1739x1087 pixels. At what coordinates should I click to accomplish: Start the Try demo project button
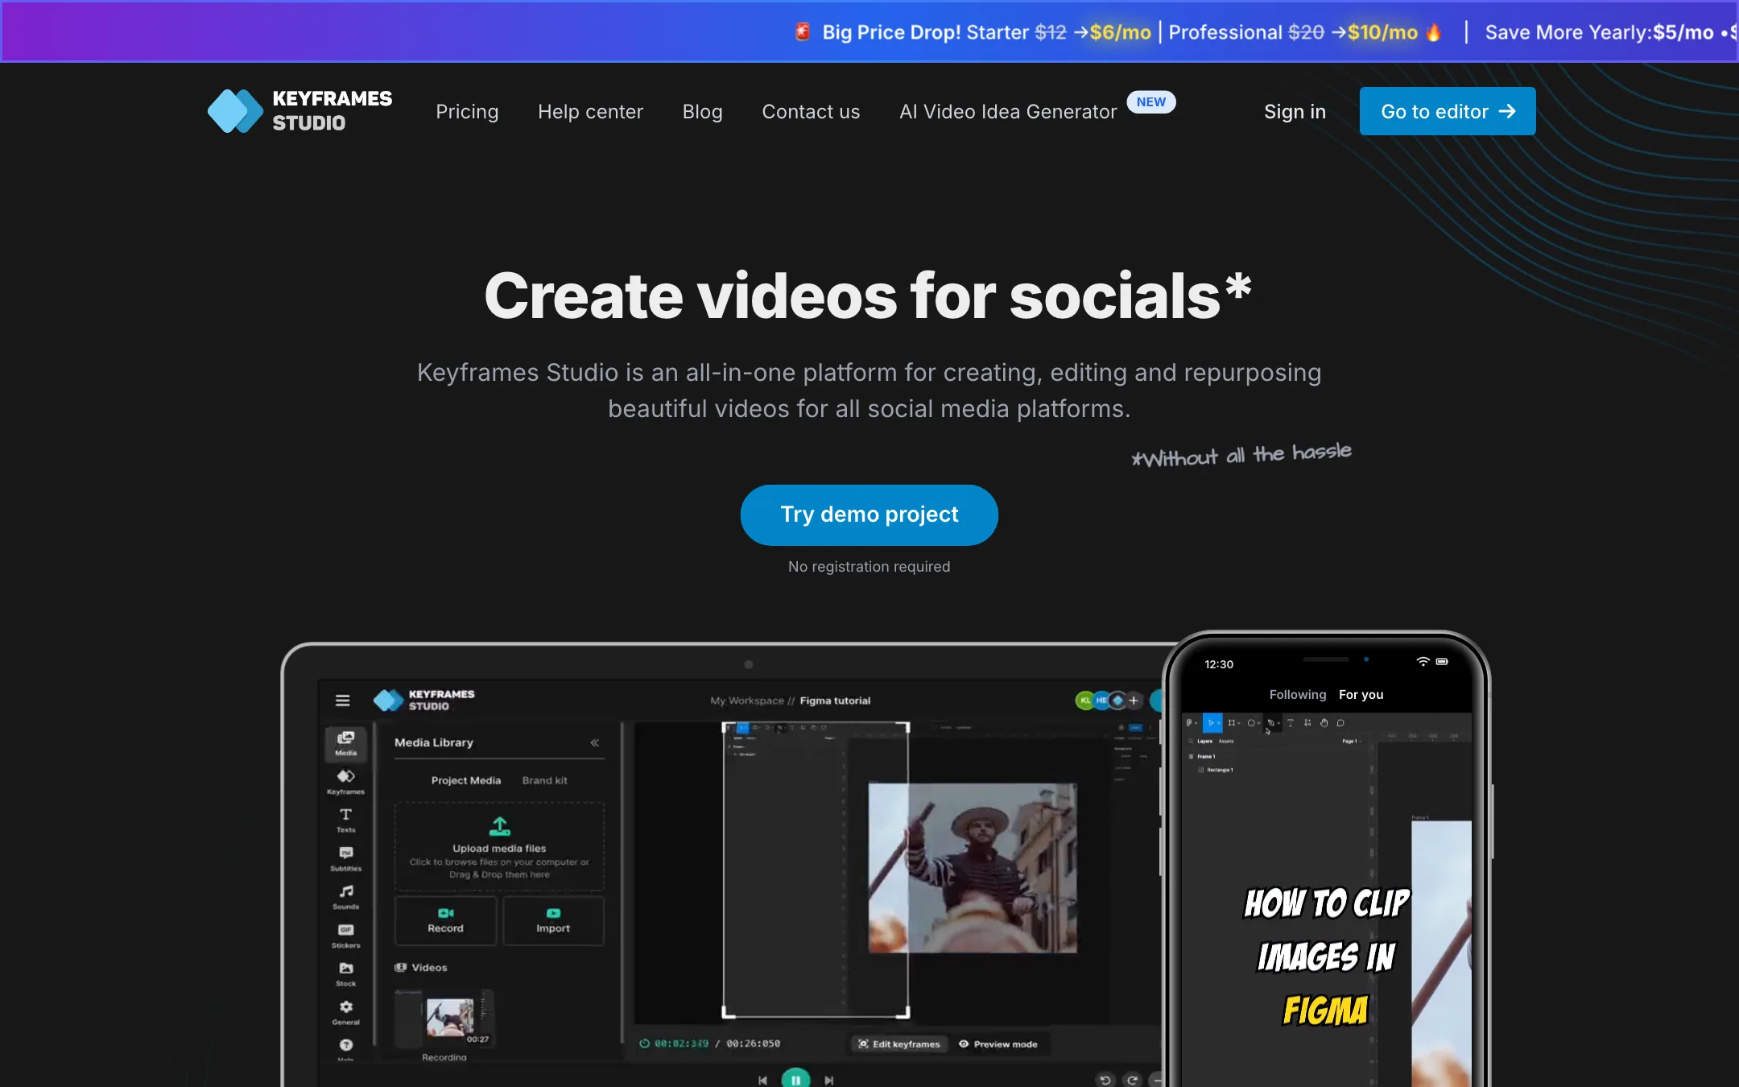(x=869, y=515)
